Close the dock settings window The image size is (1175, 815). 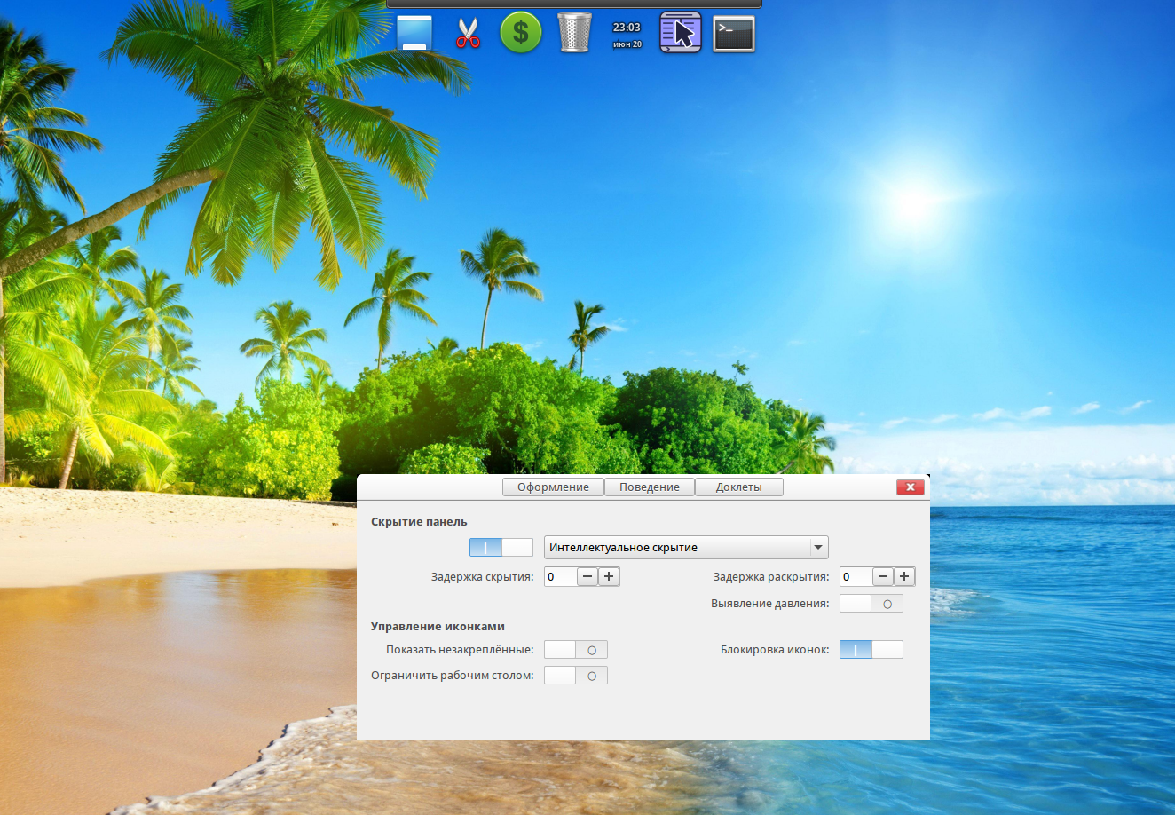911,487
